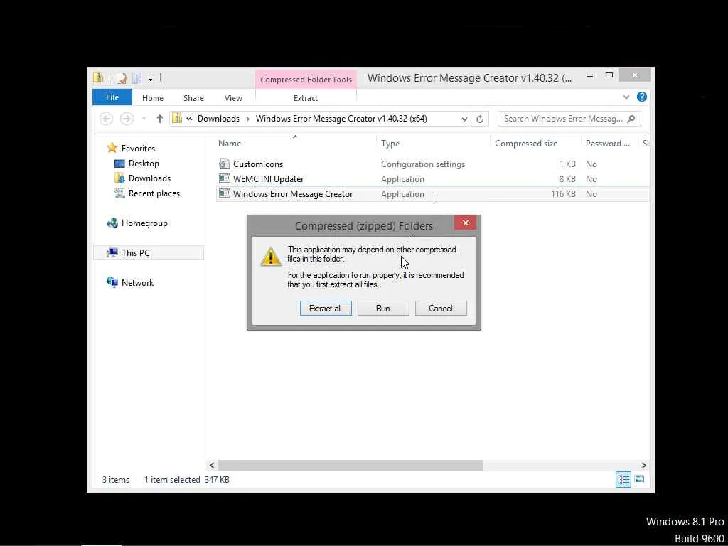Click the Network icon
Screen dimensions: 728x546
112,282
